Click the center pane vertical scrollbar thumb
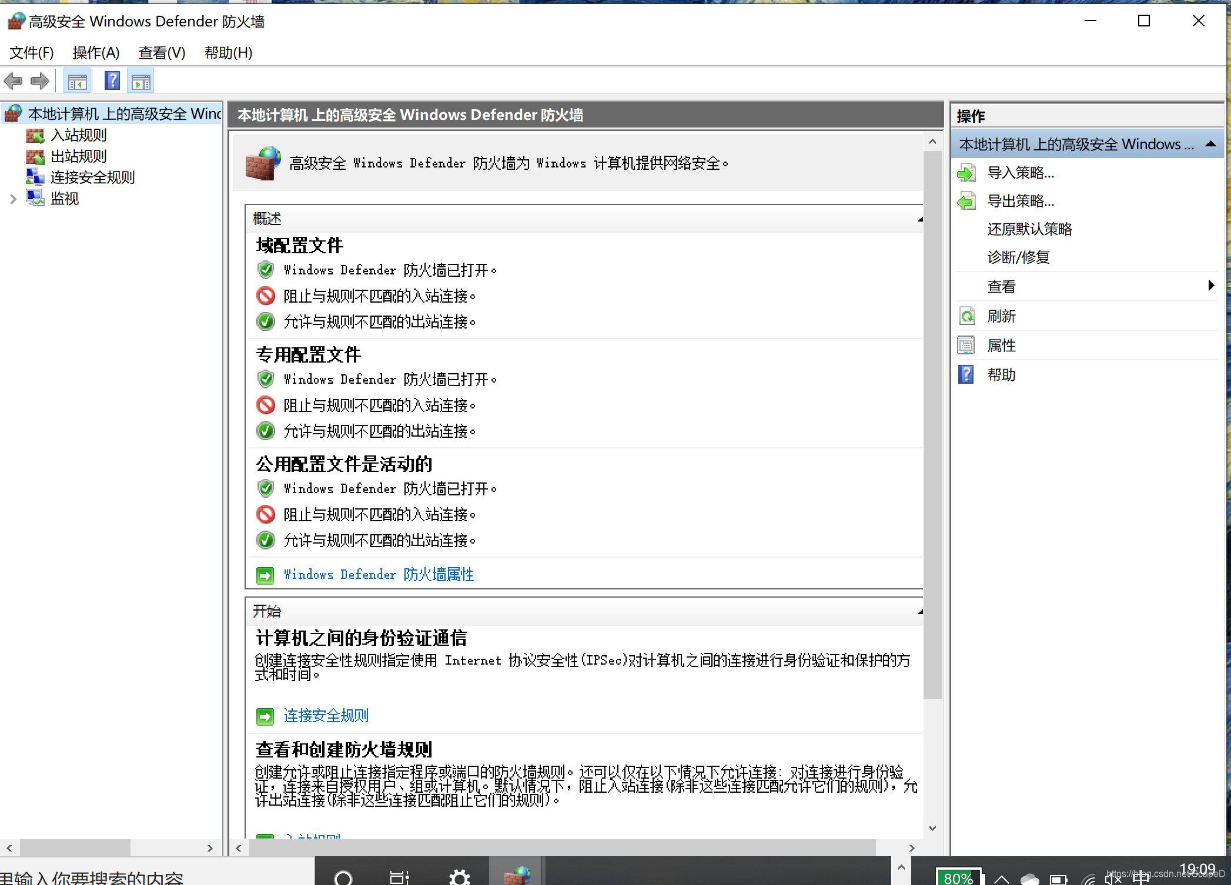 click(932, 423)
